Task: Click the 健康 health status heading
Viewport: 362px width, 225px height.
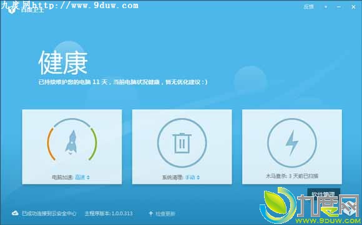Action: pos(63,63)
